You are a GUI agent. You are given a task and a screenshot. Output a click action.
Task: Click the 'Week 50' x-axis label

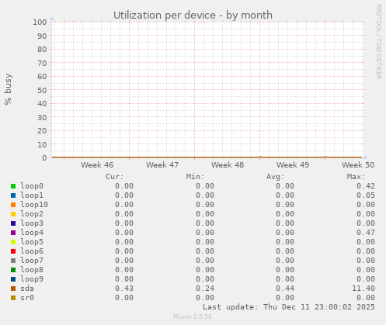tap(358, 164)
